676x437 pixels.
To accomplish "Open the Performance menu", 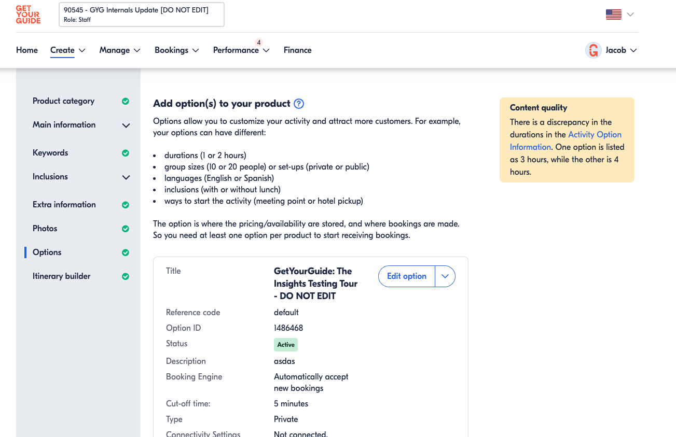I will [236, 50].
